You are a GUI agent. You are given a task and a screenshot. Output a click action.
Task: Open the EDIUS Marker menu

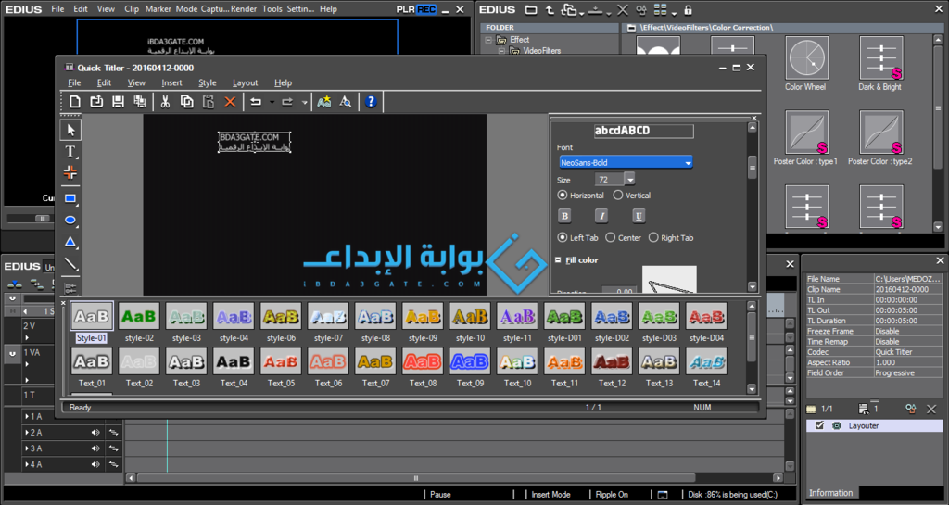[158, 9]
